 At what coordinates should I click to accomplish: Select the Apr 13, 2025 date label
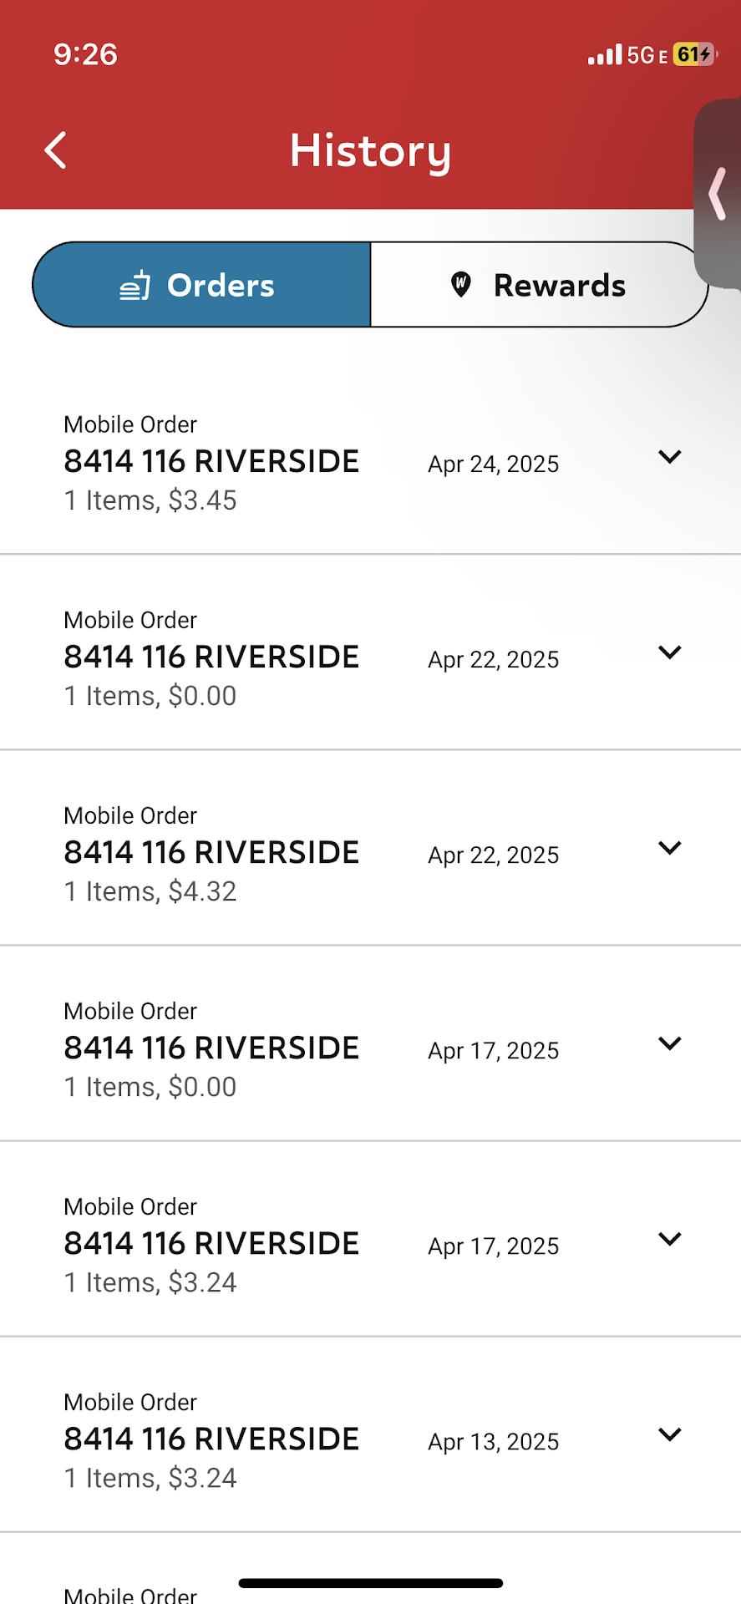(494, 1441)
